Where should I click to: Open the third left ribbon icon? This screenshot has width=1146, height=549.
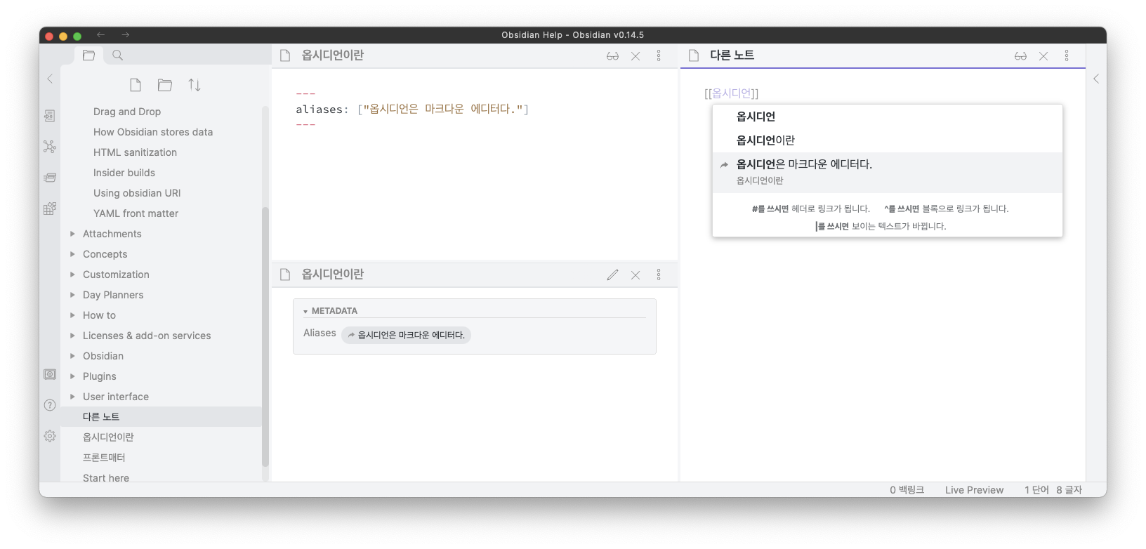coord(50,178)
